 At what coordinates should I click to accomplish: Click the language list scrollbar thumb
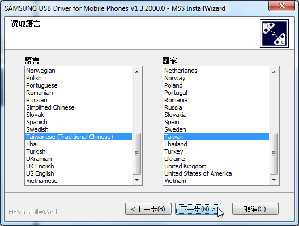(x=136, y=154)
